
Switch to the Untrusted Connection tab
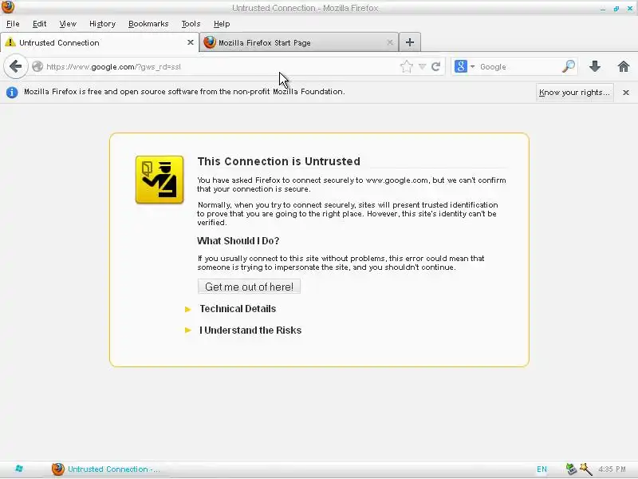click(x=100, y=42)
